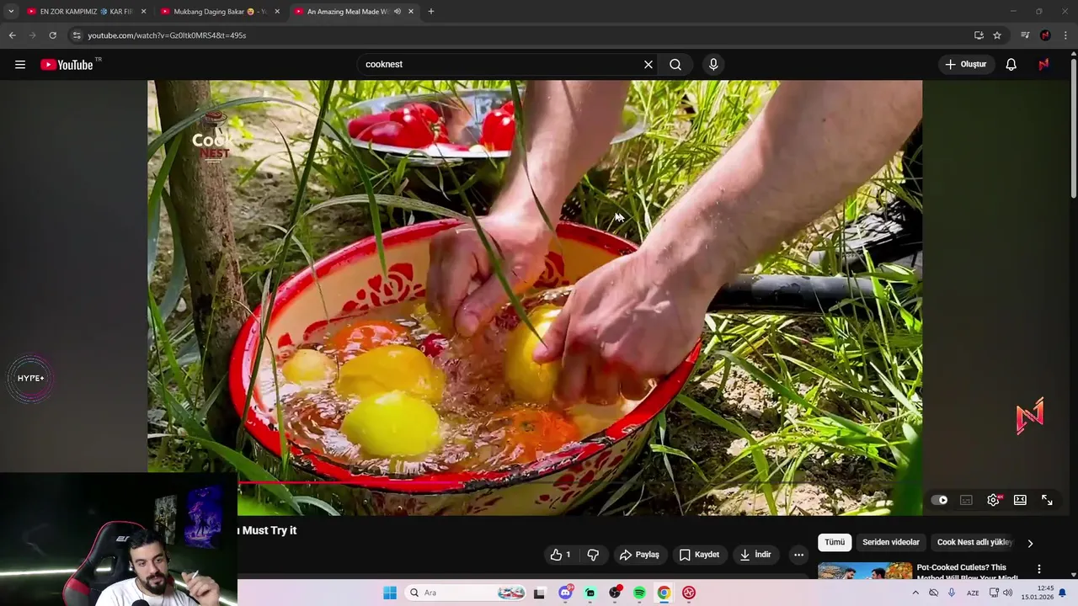Click the magnifier search button

[x=675, y=65]
